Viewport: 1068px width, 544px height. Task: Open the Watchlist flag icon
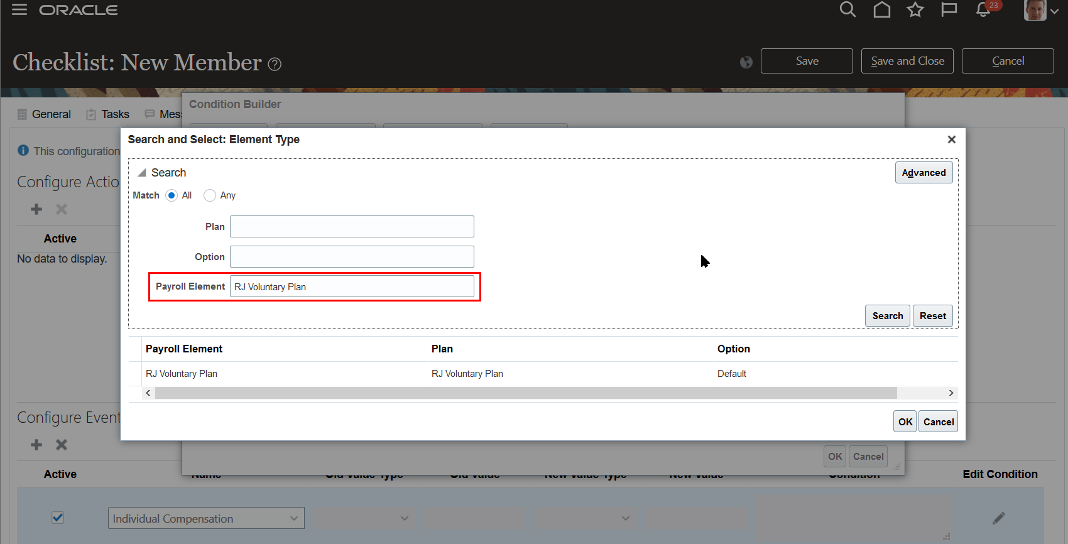pyautogui.click(x=949, y=9)
